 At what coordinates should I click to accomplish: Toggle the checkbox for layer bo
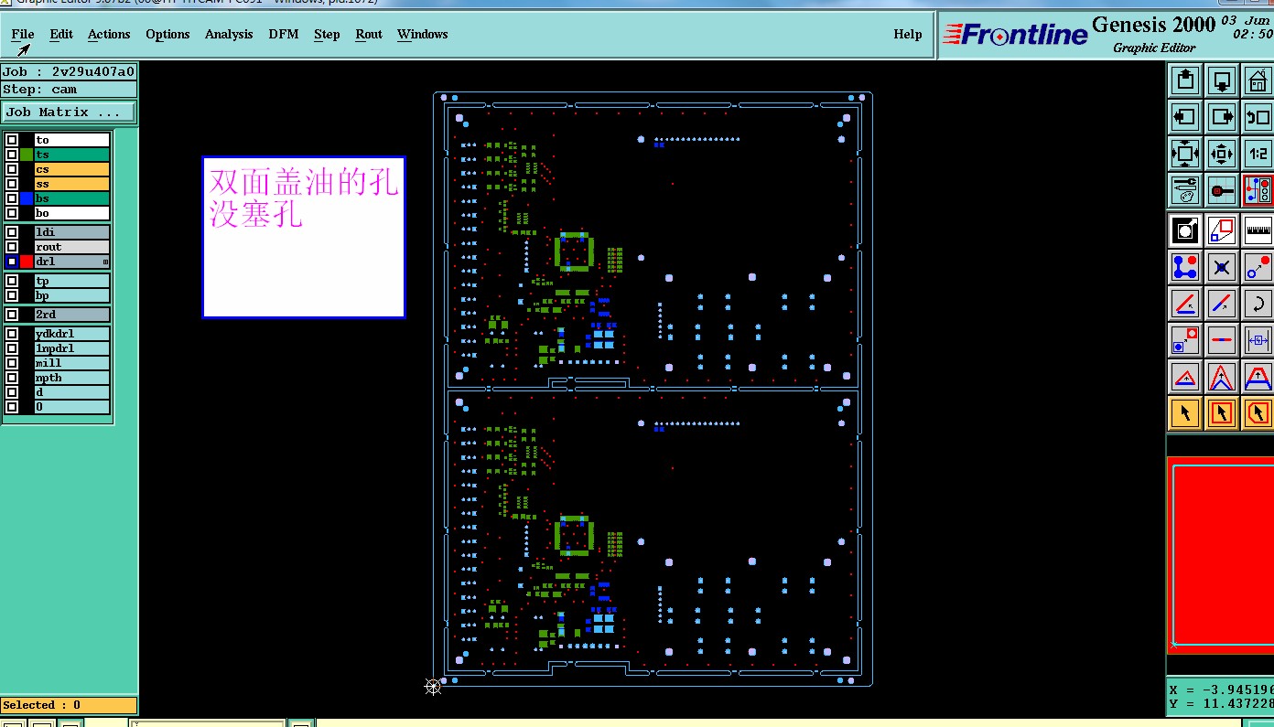click(x=12, y=213)
